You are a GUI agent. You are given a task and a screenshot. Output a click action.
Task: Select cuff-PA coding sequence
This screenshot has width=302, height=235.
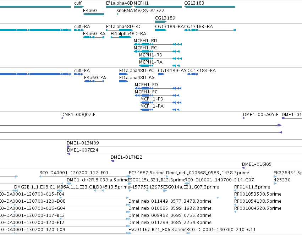coord(78,74)
